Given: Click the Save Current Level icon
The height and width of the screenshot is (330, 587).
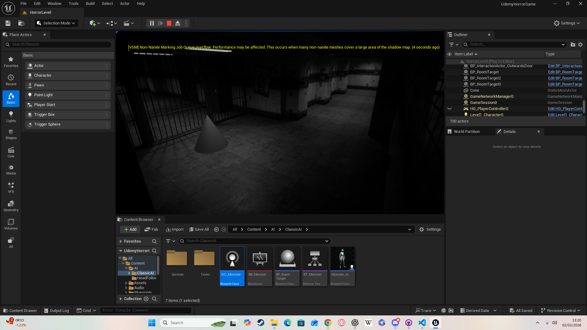Looking at the screenshot, I should point(7,23).
